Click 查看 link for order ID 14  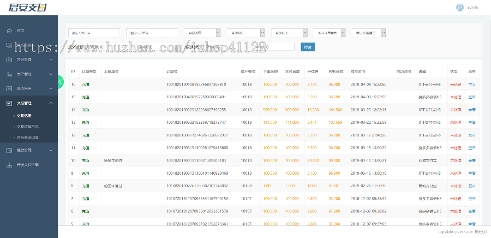pyautogui.click(x=472, y=110)
